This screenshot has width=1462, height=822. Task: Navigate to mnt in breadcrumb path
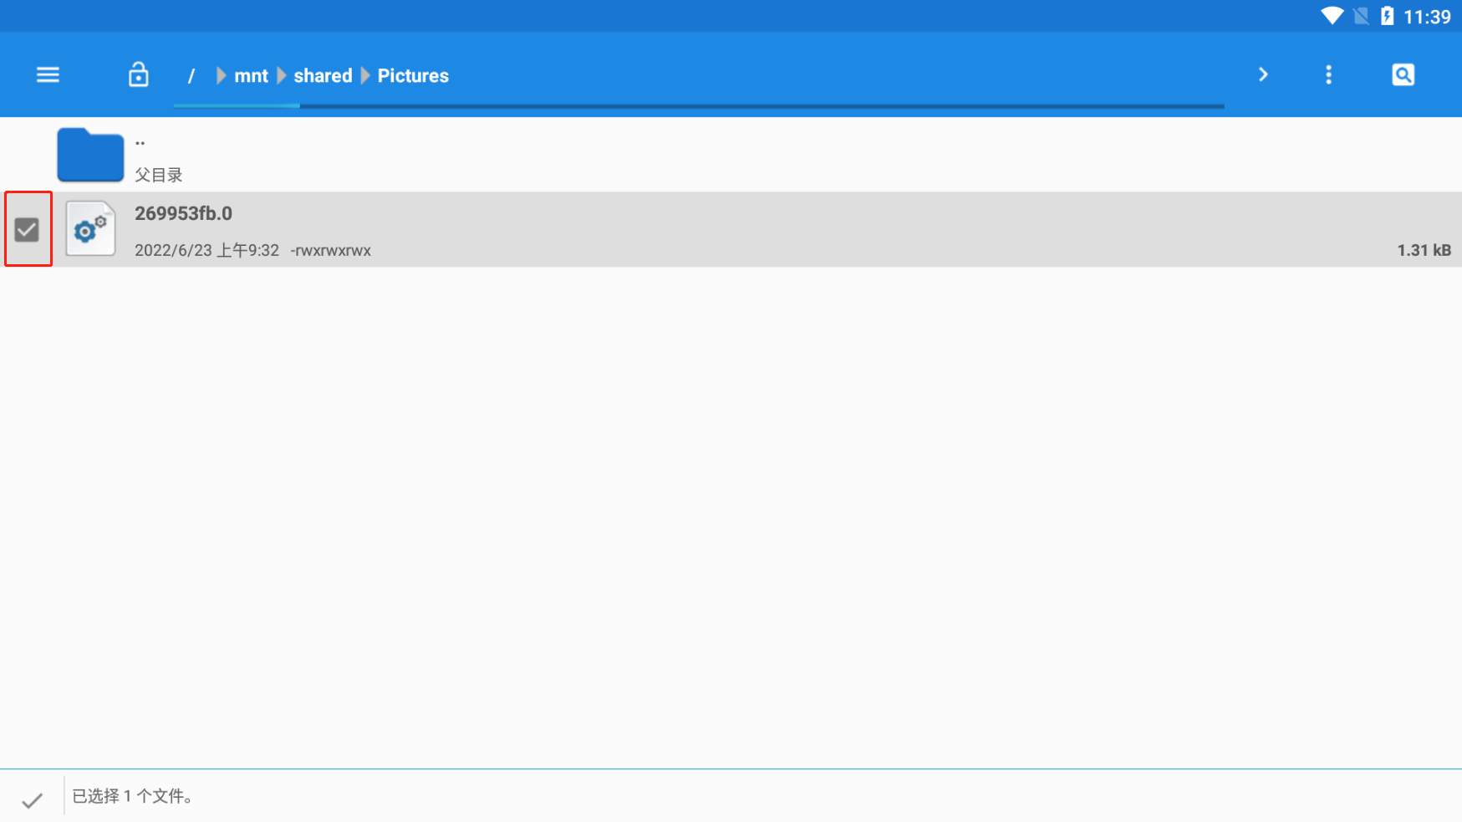click(x=251, y=76)
